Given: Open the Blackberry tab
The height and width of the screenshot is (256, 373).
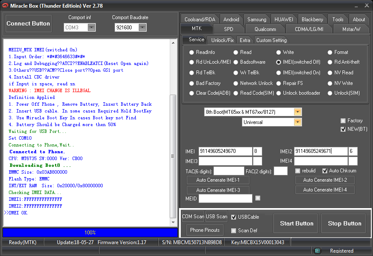Looking at the screenshot, I should coord(312,19).
